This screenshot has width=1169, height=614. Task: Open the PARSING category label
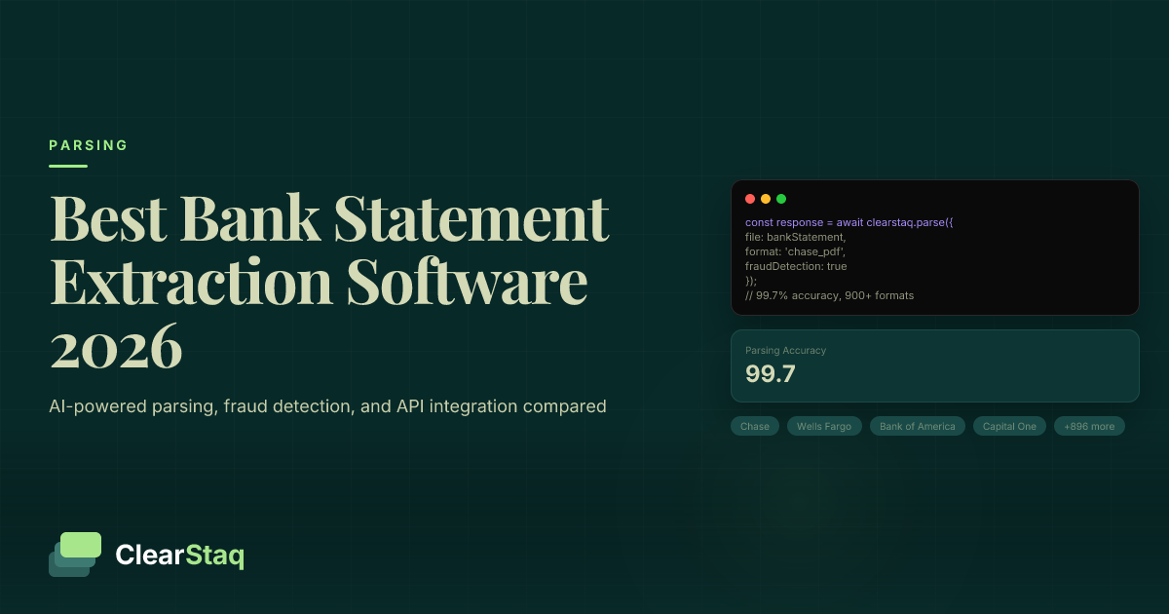[x=88, y=145]
